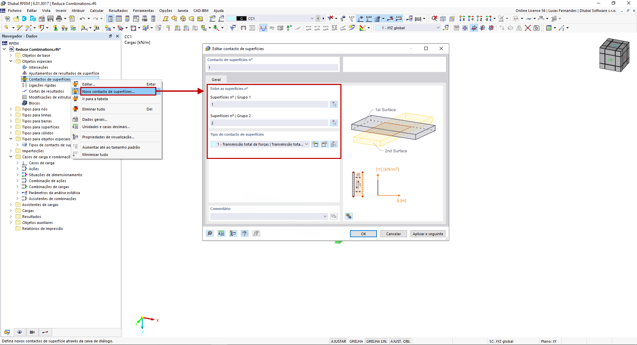Screen dimensions: 637x345
Task: Pick surfaces for Grupo 2 with selector icon
Action: tap(334, 123)
